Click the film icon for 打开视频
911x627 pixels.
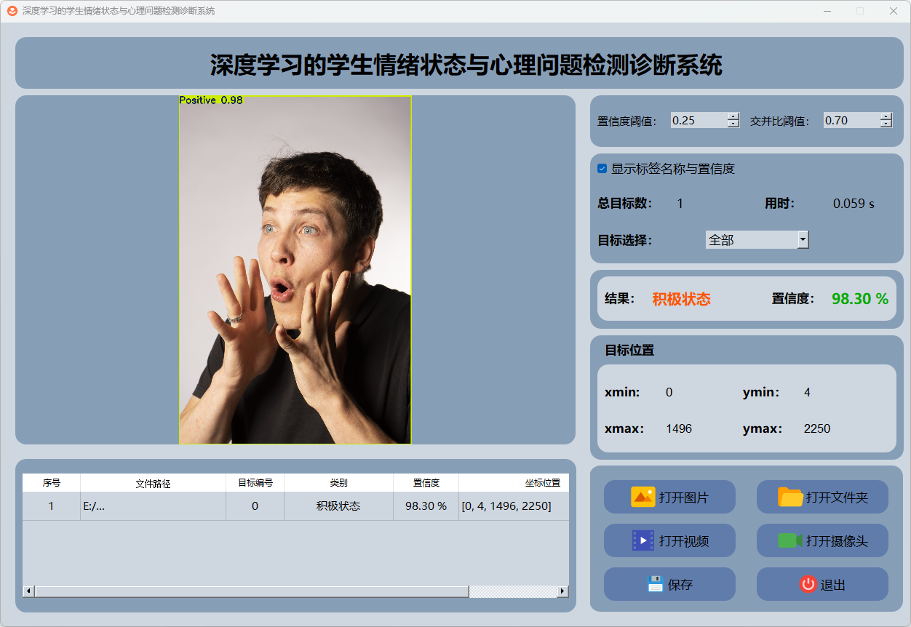click(643, 540)
